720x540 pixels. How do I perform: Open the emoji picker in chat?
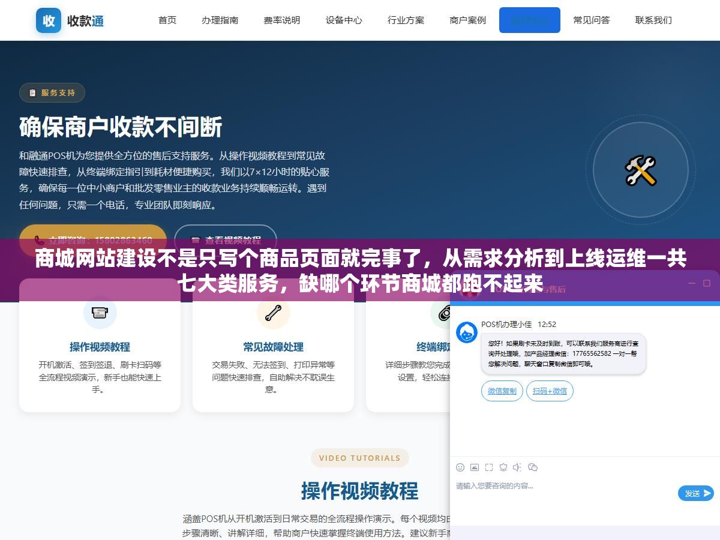coord(460,467)
